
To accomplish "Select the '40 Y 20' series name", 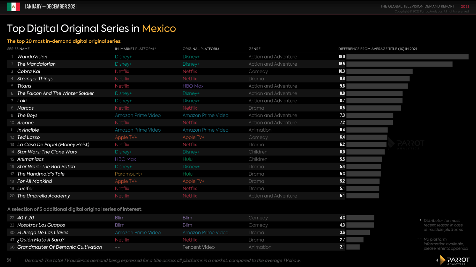I will 26,218.
